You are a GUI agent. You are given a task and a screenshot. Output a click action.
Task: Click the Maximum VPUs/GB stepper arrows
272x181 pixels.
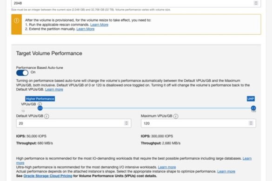point(251,123)
